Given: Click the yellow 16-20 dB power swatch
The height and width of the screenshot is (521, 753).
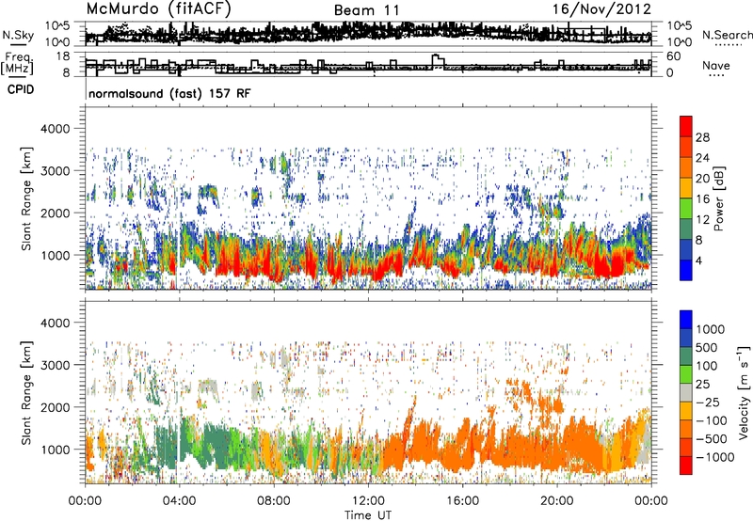Looking at the screenshot, I should tap(686, 187).
